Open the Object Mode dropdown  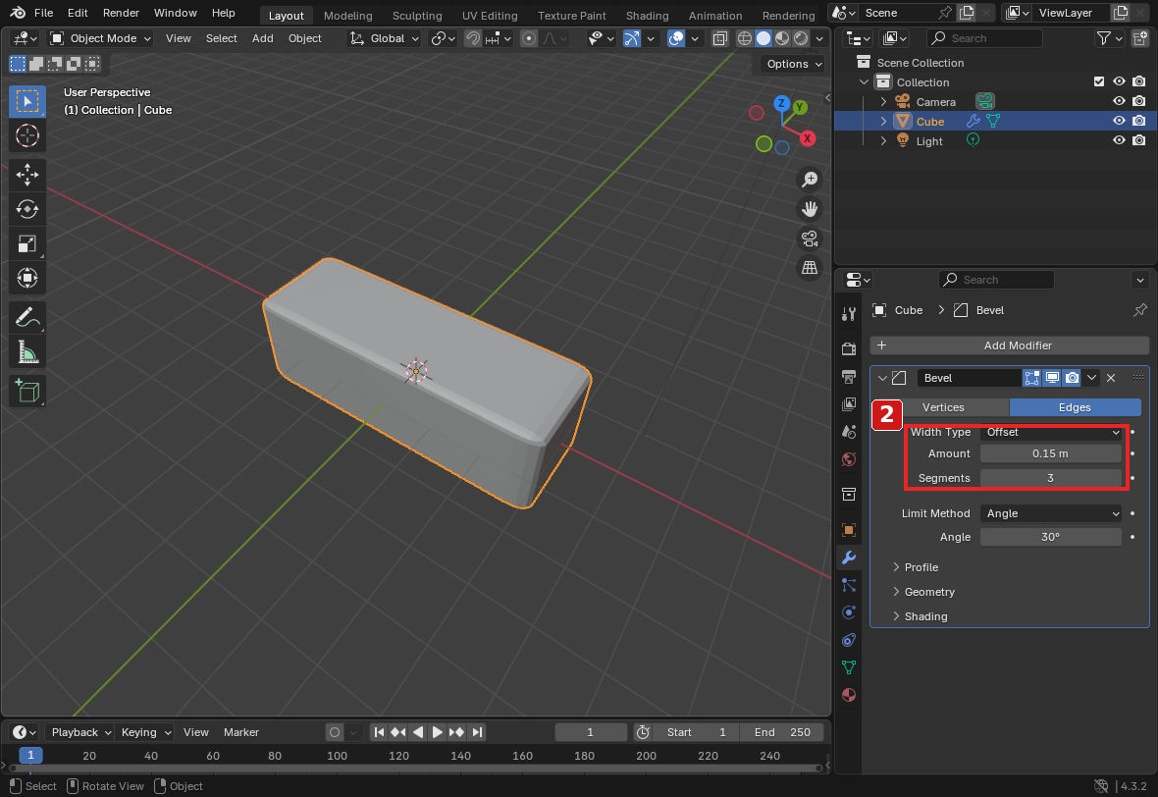pyautogui.click(x=100, y=38)
